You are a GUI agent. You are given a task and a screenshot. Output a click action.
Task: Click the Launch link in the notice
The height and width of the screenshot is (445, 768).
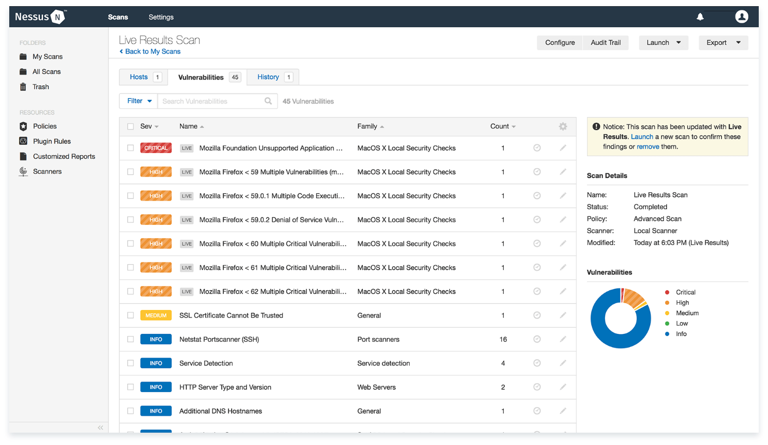coord(642,137)
